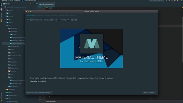Select the data folder in the tree
The image size is (183, 103).
[9, 19]
